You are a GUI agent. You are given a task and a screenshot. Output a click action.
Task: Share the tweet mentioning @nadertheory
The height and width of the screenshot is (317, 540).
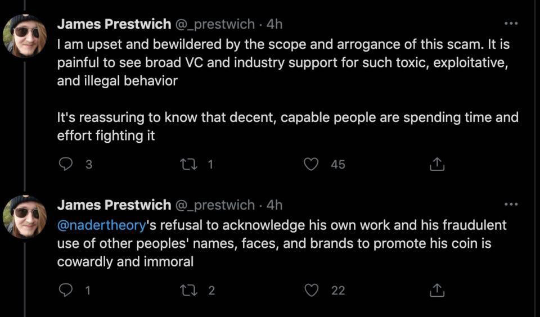click(437, 290)
